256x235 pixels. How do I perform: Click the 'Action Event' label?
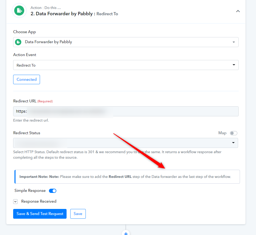[x=25, y=55]
